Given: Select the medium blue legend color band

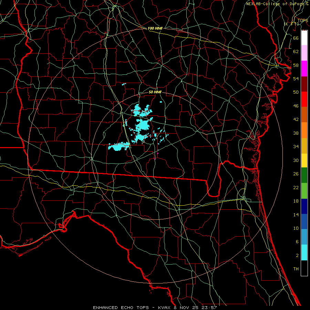Looking at the screenshot, I should (304, 221).
